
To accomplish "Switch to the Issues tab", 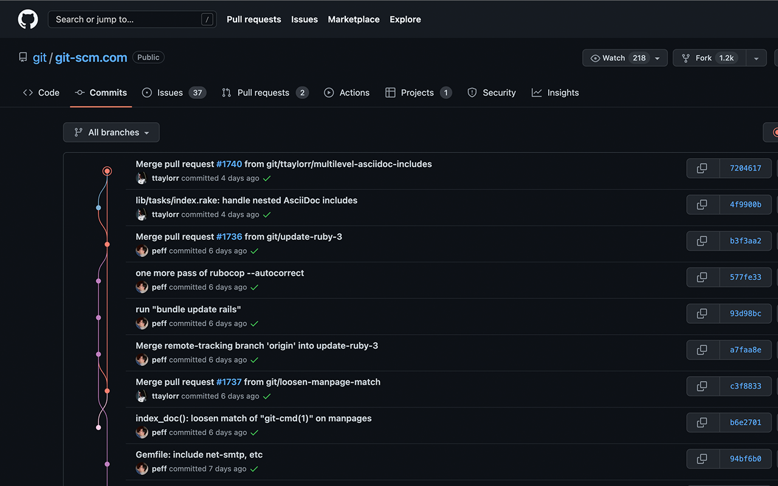I will tap(173, 93).
